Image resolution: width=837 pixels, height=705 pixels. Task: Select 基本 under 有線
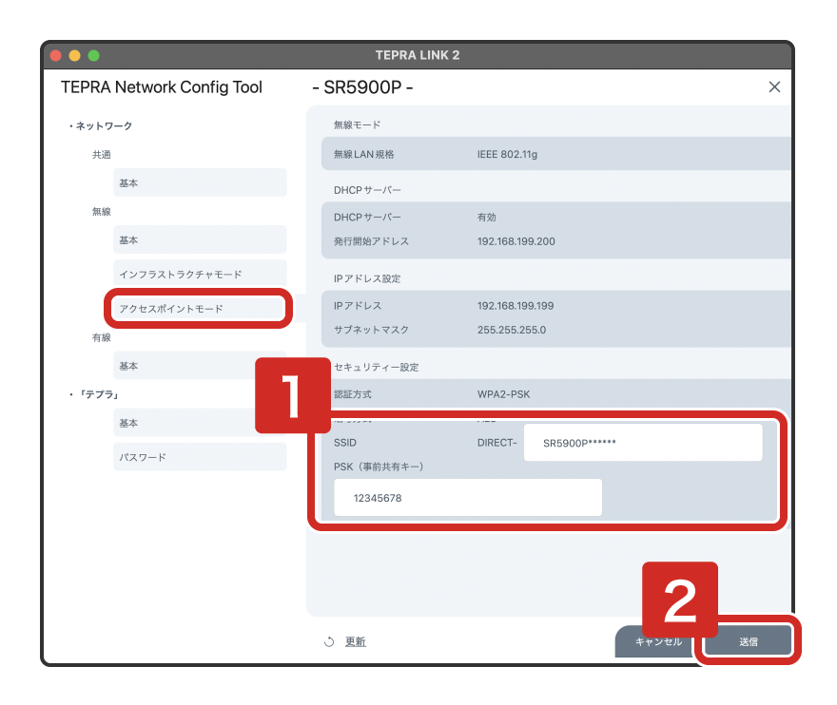[x=200, y=366]
